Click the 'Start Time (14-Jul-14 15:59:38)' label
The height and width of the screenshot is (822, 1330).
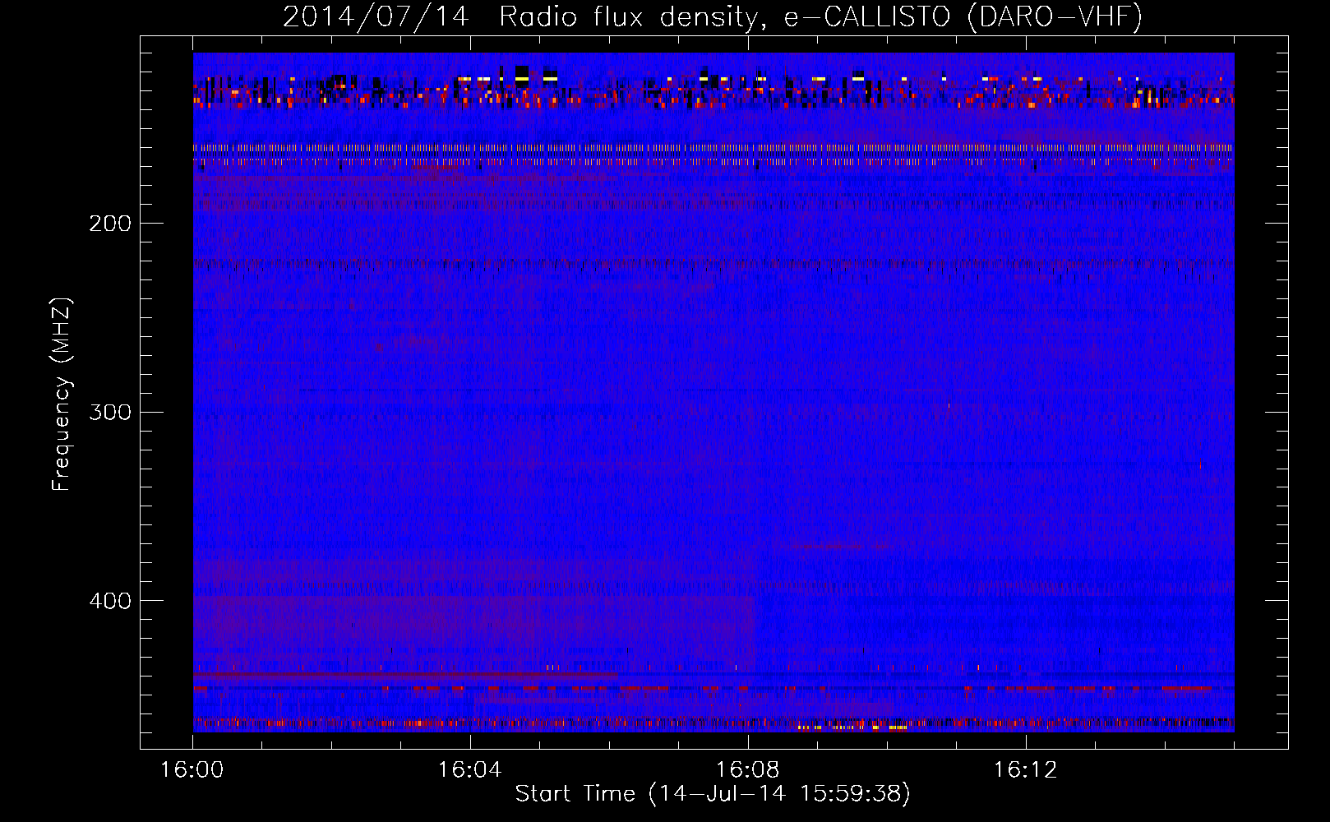713,794
